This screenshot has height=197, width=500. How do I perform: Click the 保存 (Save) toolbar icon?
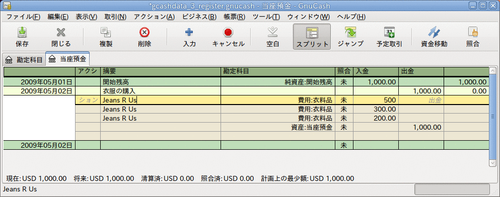coord(22,33)
